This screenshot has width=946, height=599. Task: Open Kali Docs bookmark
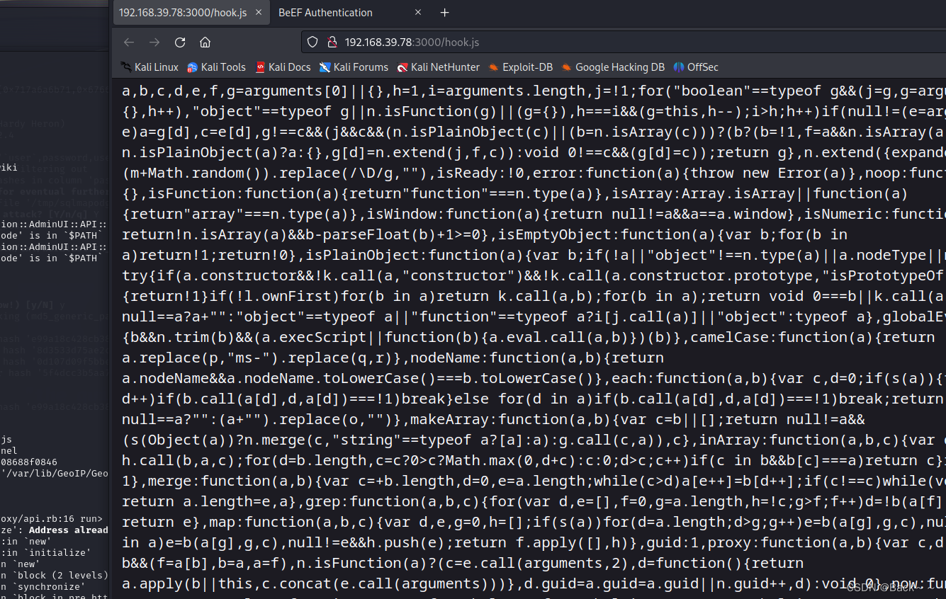pos(283,67)
